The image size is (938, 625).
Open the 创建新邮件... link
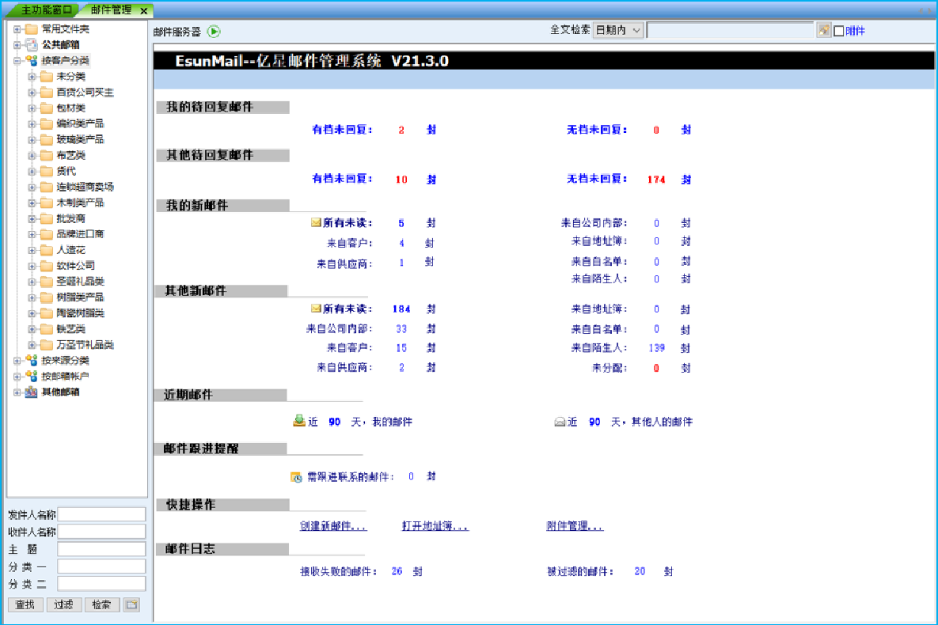332,526
